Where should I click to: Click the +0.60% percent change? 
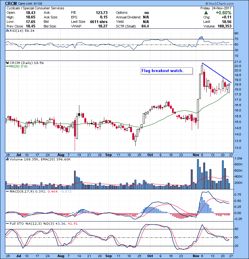pyautogui.click(x=223, y=13)
